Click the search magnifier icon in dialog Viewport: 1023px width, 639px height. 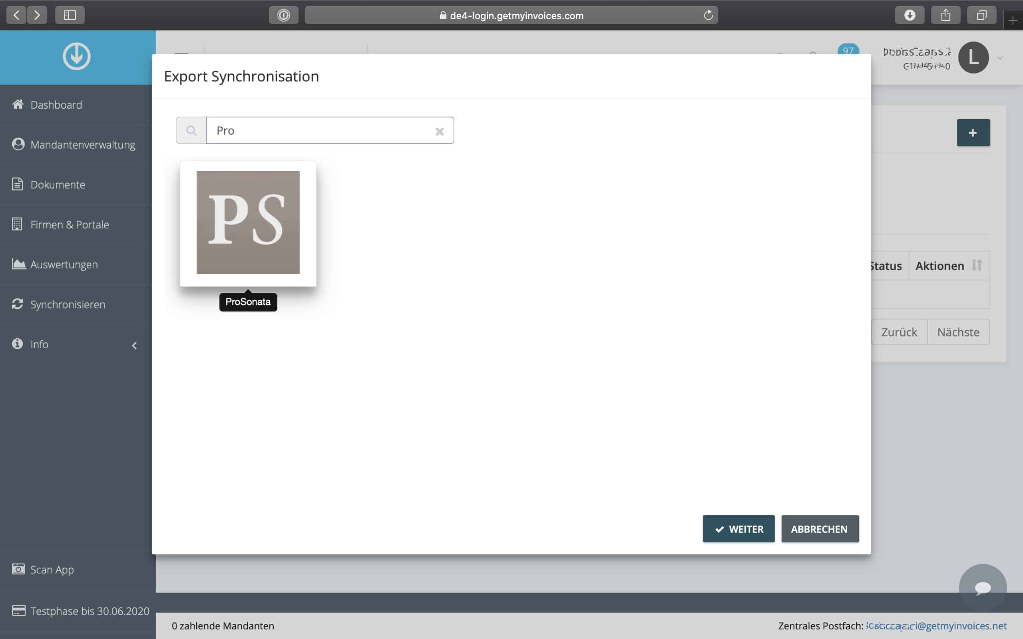pos(191,131)
